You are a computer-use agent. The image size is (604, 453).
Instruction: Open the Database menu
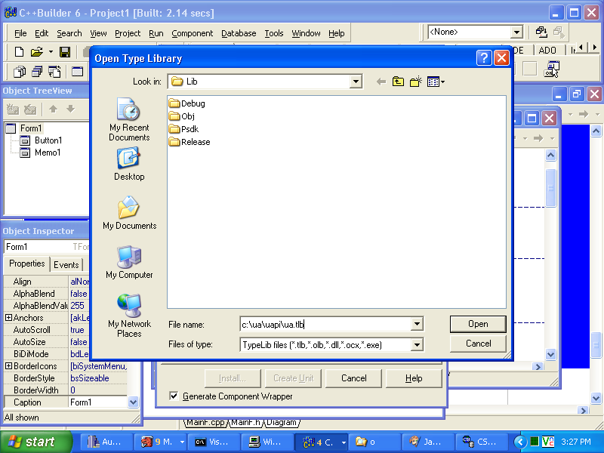239,33
